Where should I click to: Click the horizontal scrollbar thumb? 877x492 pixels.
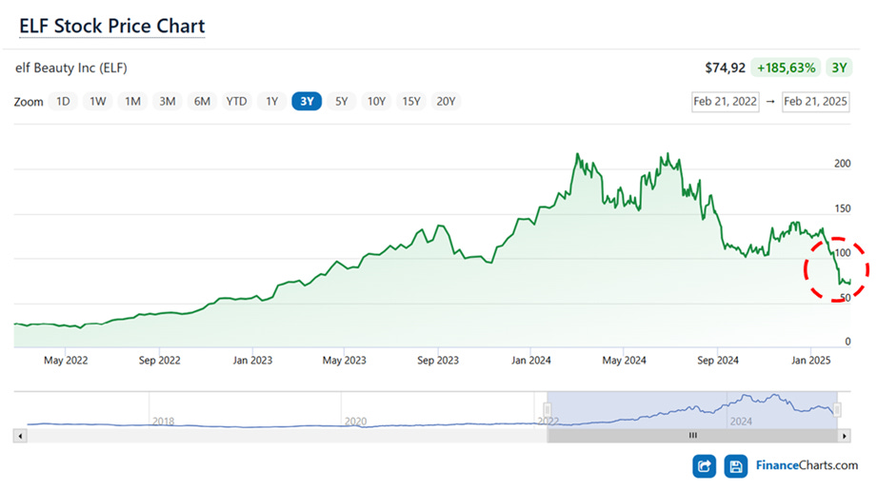pyautogui.click(x=692, y=436)
